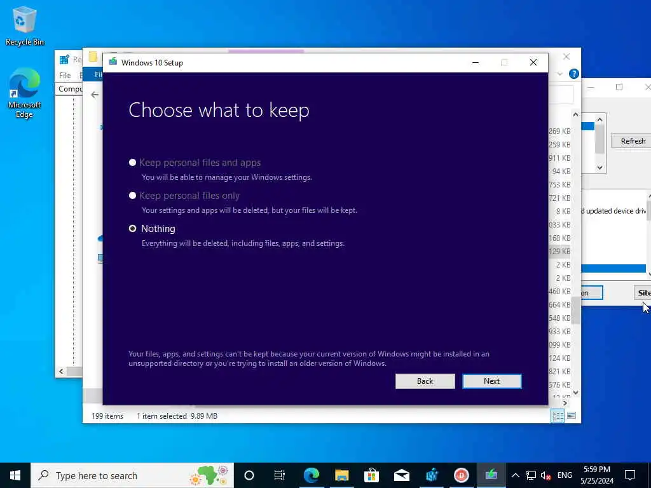Switch Explorer to Details view icon

558,416
